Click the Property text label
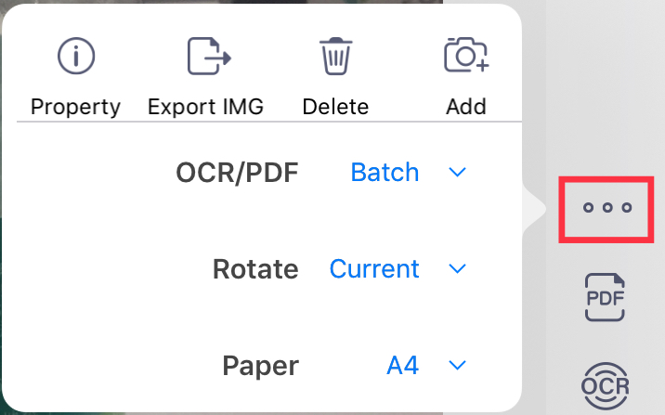Viewport: 665px width, 415px height. (x=76, y=107)
